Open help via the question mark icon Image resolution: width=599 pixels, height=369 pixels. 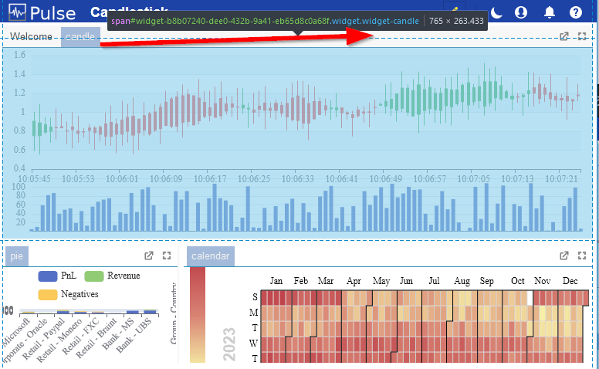[x=575, y=12]
